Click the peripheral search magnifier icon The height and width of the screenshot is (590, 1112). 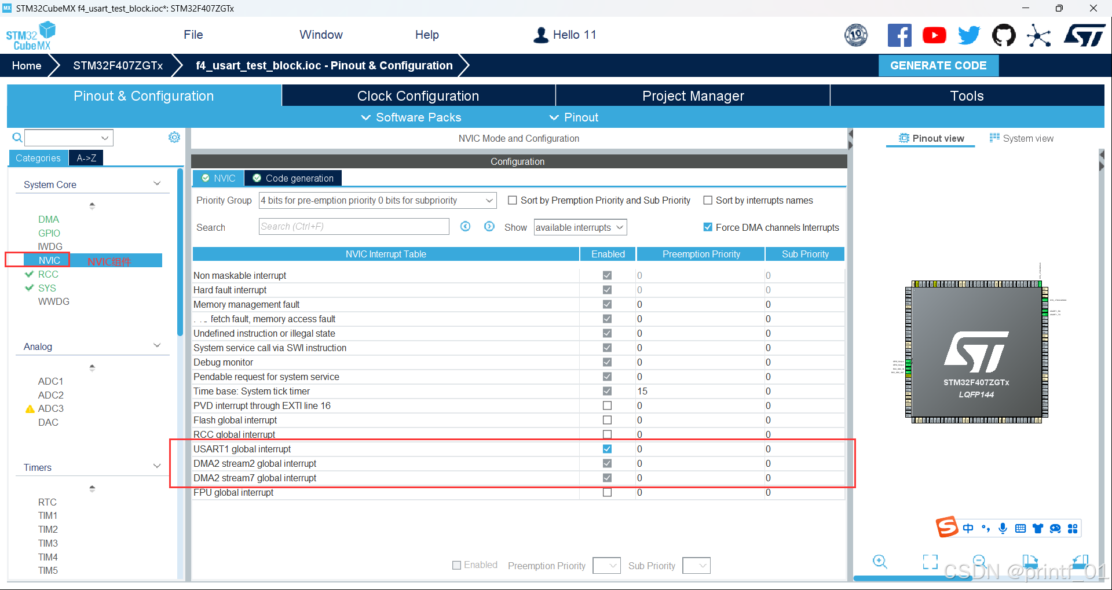click(17, 138)
